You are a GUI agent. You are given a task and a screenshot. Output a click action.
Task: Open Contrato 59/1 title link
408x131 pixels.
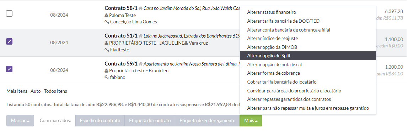[121, 64]
